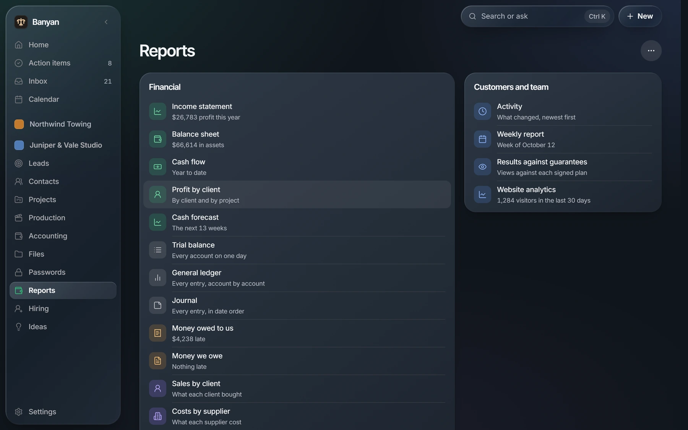The width and height of the screenshot is (688, 430).
Task: Open the Income statement report
Action: [x=297, y=112]
